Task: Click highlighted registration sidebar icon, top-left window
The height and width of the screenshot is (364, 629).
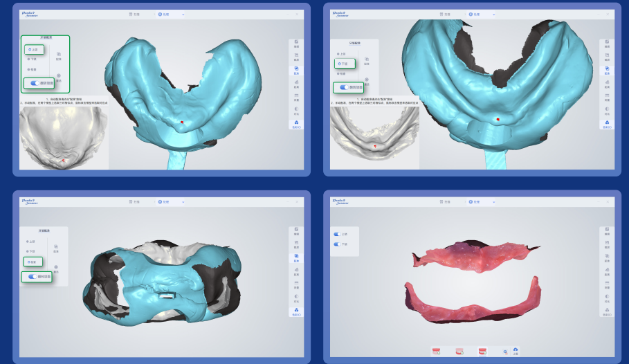Action: 296,70
